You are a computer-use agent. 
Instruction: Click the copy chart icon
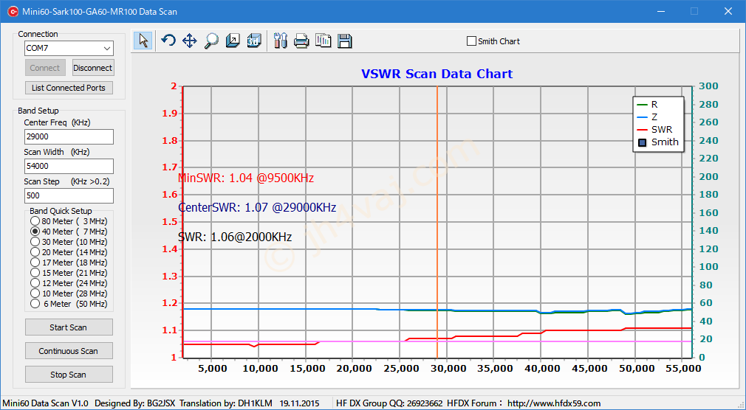pyautogui.click(x=323, y=41)
